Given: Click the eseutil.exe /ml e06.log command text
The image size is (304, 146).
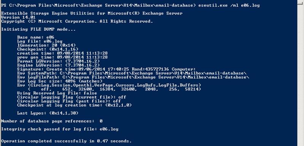Looking at the screenshot, I should pyautogui.click(x=229, y=5).
